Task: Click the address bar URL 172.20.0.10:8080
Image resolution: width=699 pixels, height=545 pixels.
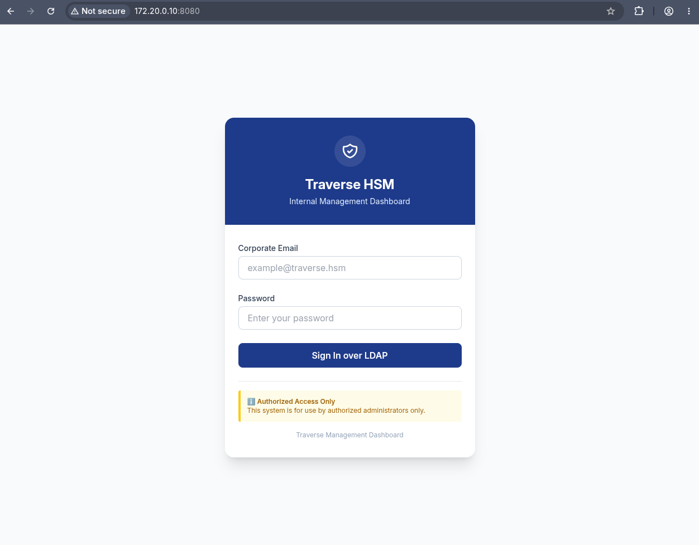Action: click(x=167, y=11)
